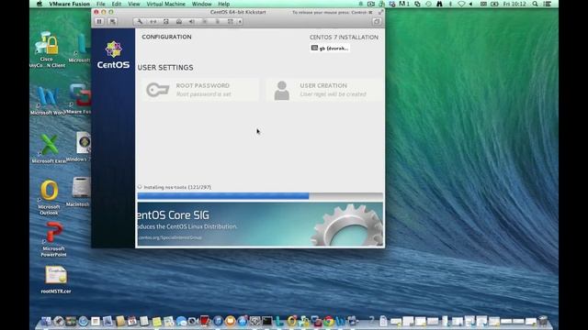Click the network adapter arrows icon
The image size is (588, 330).
(x=153, y=21)
